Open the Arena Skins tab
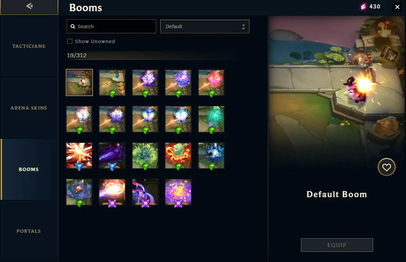The width and height of the screenshot is (406, 262). (x=29, y=108)
